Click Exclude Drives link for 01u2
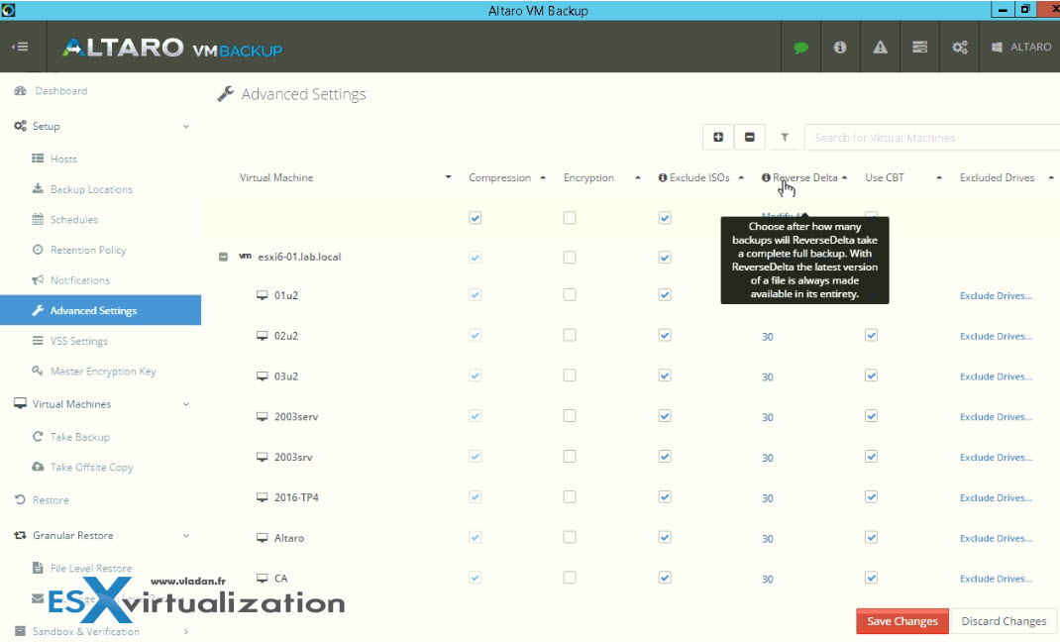Viewport: 1060px width, 642px height. point(996,295)
